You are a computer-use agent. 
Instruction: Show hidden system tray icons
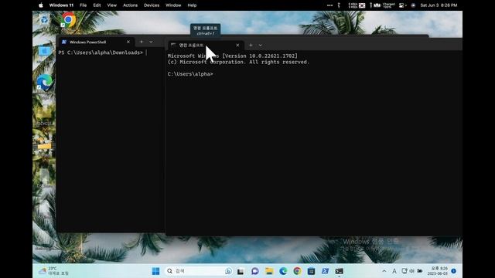tap(384, 271)
